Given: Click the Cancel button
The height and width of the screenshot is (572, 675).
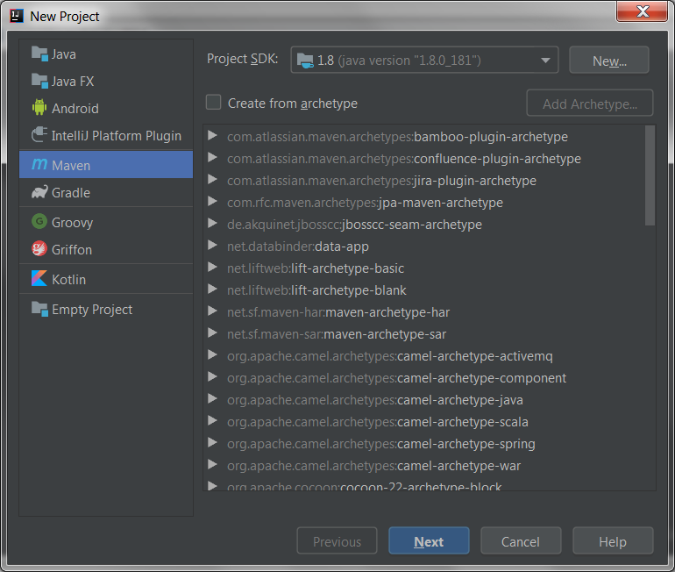Looking at the screenshot, I should point(521,541).
